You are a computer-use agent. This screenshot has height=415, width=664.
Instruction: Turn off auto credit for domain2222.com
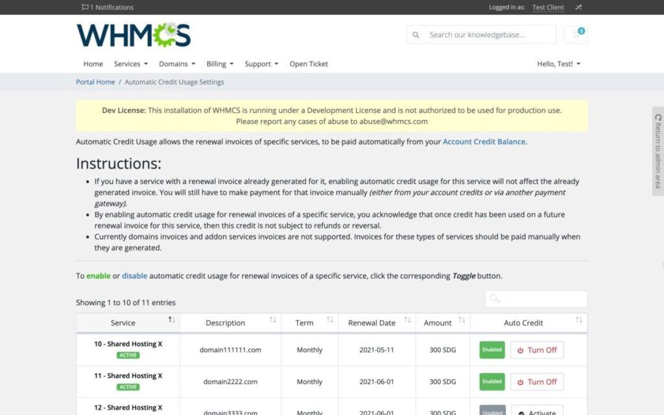[x=537, y=382]
